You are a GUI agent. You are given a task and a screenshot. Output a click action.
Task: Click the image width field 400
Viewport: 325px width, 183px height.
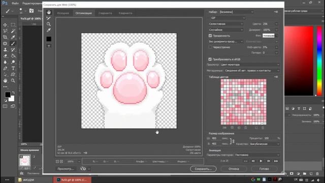point(216,138)
